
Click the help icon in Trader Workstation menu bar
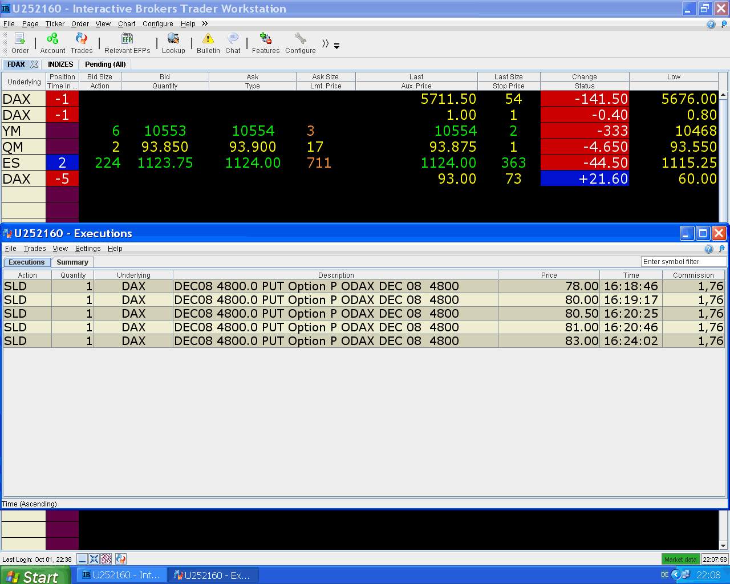[711, 24]
